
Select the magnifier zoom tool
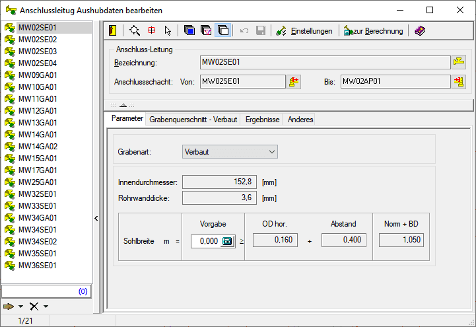[x=135, y=30]
